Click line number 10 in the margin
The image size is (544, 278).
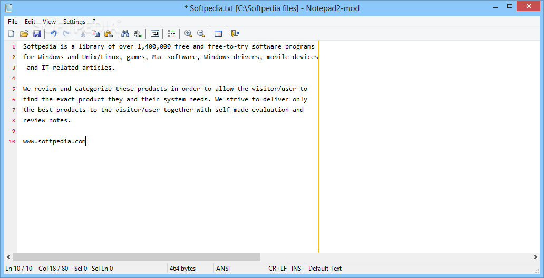point(12,141)
